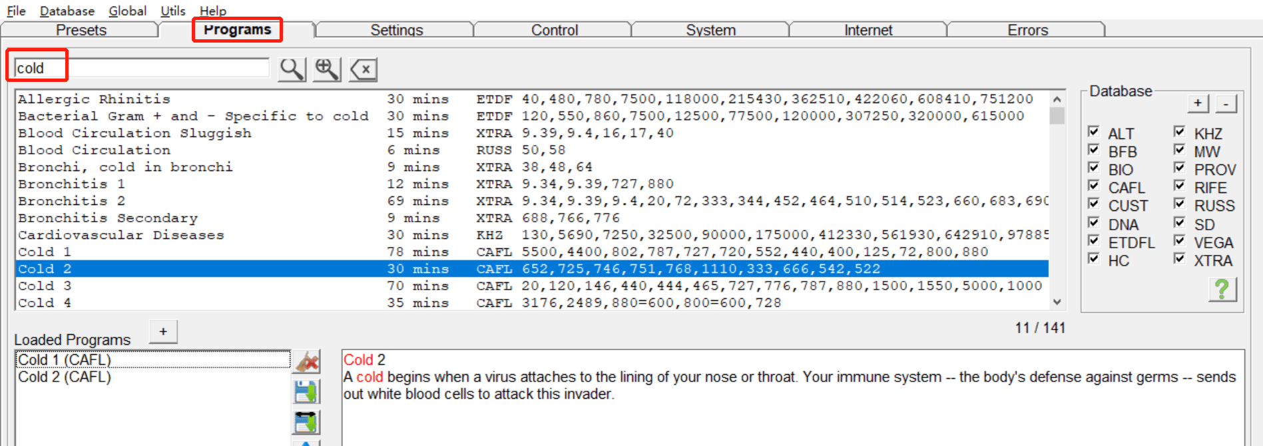1263x446 pixels.
Task: Switch to the Settings tab
Action: tap(396, 30)
